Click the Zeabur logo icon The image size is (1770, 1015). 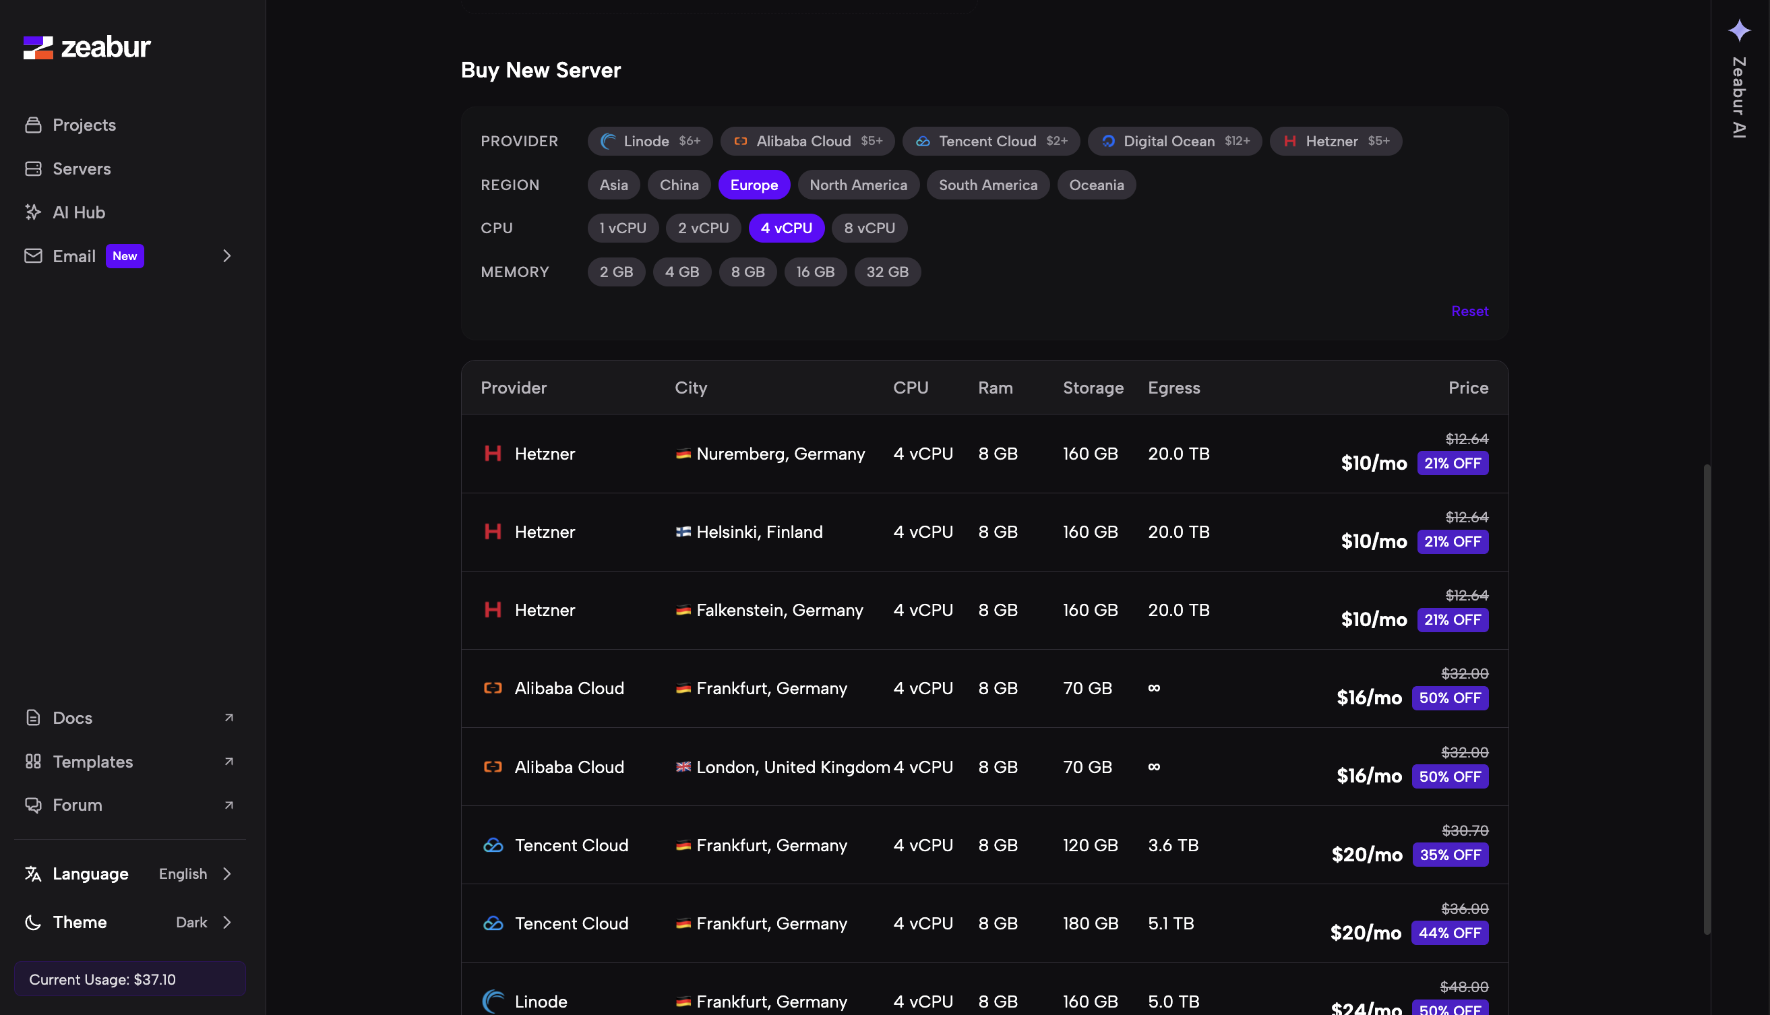click(38, 47)
